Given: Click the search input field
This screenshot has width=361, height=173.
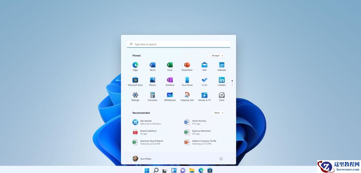Looking at the screenshot, I should pos(178,44).
